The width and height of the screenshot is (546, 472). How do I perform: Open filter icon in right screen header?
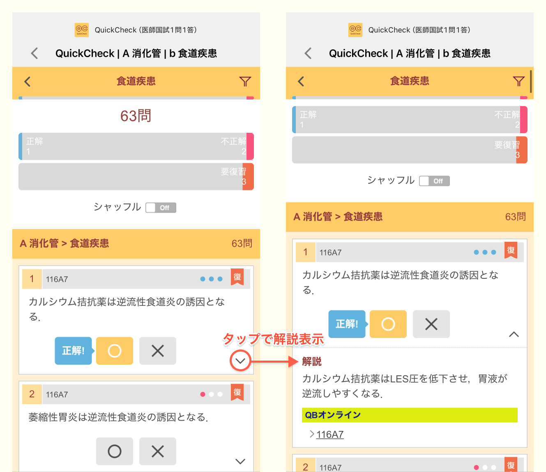point(518,81)
